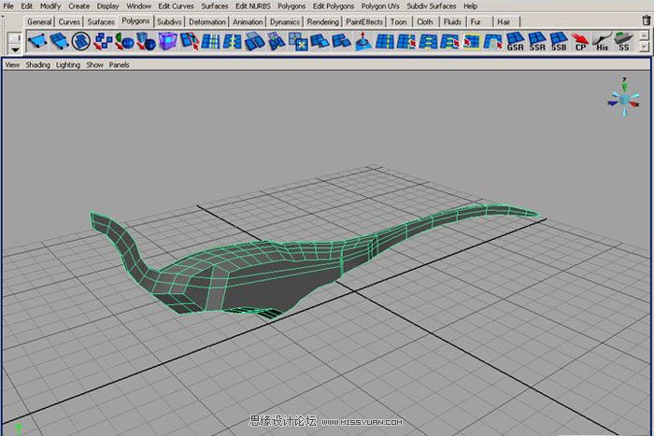The width and height of the screenshot is (654, 436).
Task: Click the shelf trash can icon
Action: click(x=644, y=20)
